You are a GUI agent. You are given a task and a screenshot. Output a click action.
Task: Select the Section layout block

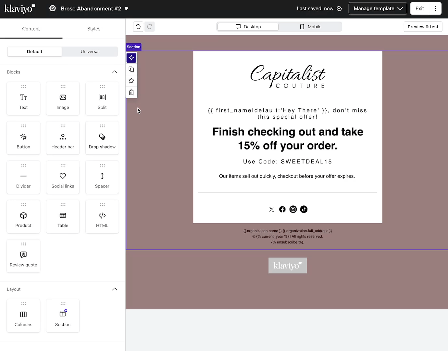[x=63, y=316]
